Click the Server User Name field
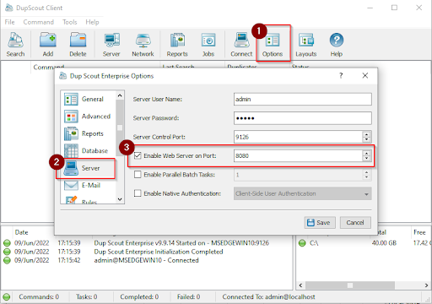This screenshot has width=432, height=304. [303, 99]
